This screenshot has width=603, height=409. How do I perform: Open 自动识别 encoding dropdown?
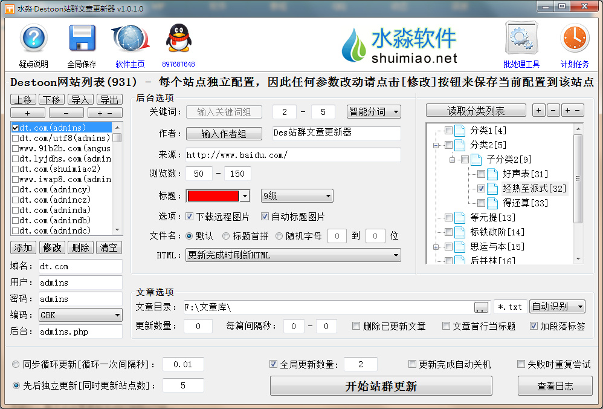pyautogui.click(x=557, y=307)
